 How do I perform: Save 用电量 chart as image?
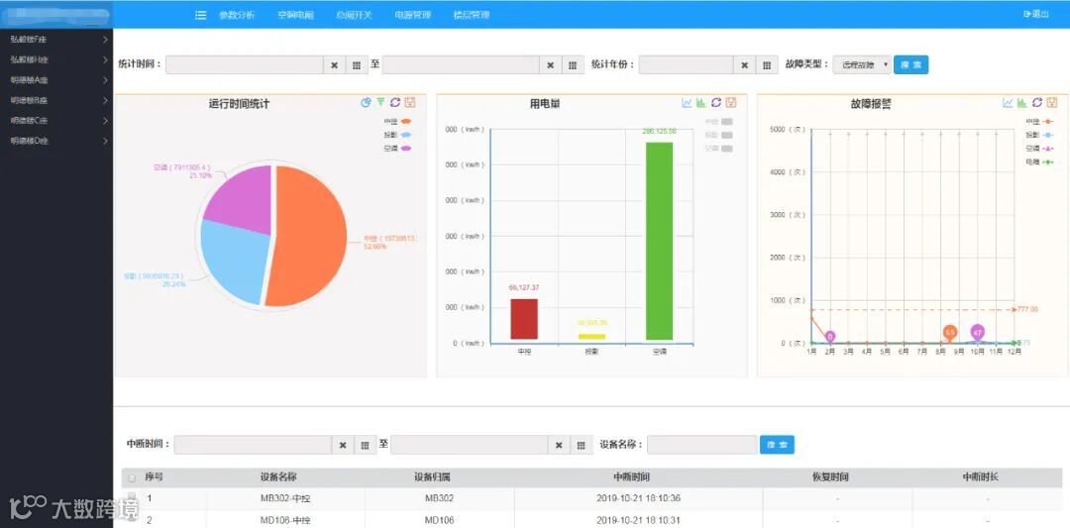click(731, 102)
